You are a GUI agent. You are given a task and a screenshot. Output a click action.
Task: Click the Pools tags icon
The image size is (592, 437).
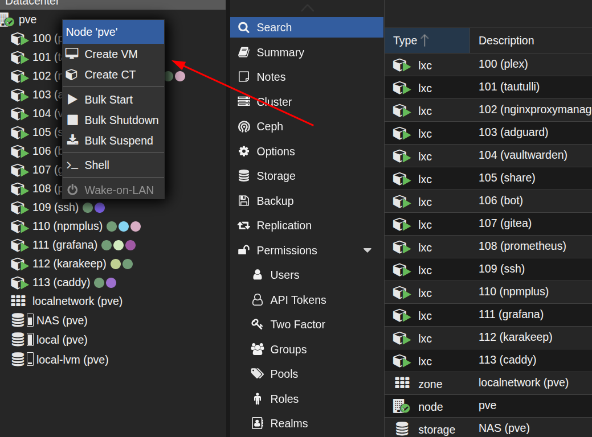click(258, 374)
